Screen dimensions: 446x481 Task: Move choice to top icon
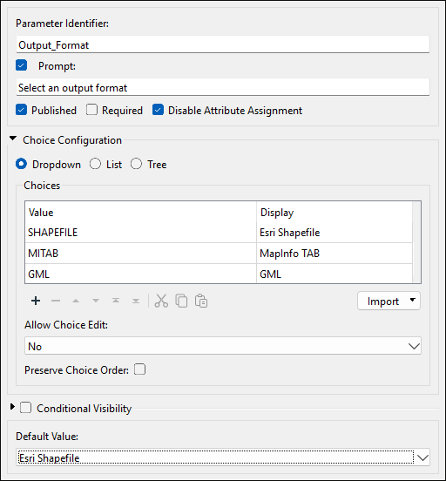[x=116, y=301]
